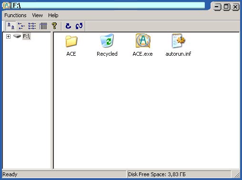Open the View menu
Viewport: 242px width, 180px height.
(x=37, y=15)
